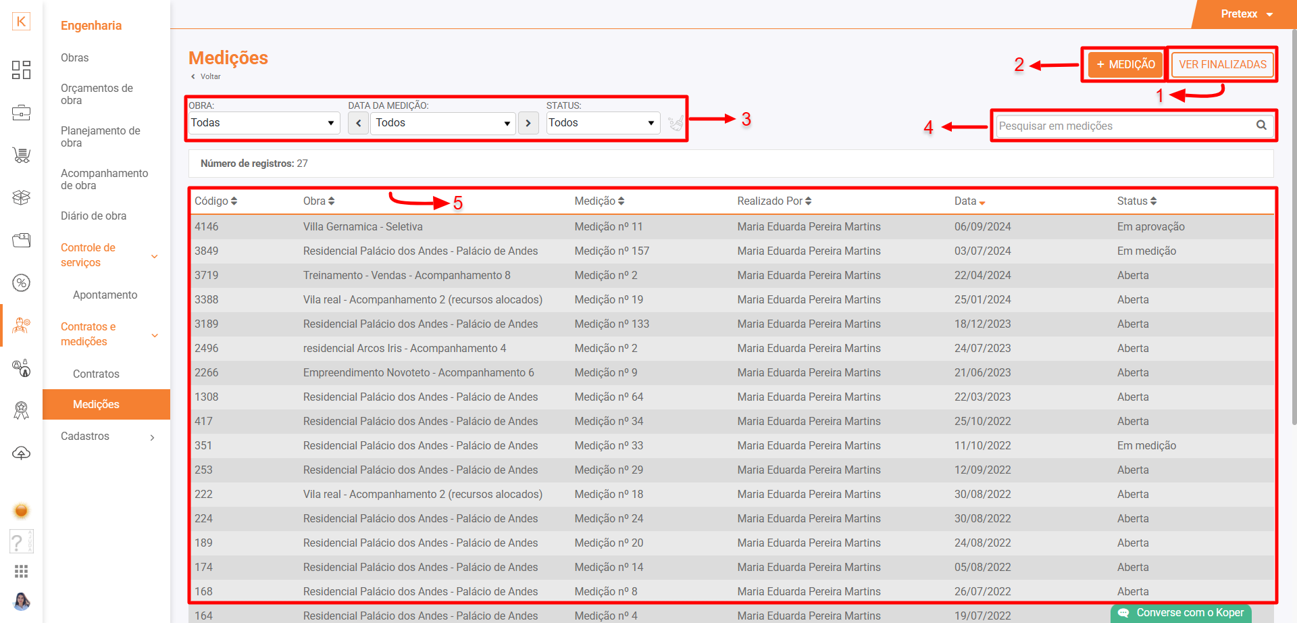Clear filters with the broom icon
The image size is (1297, 623).
675,123
